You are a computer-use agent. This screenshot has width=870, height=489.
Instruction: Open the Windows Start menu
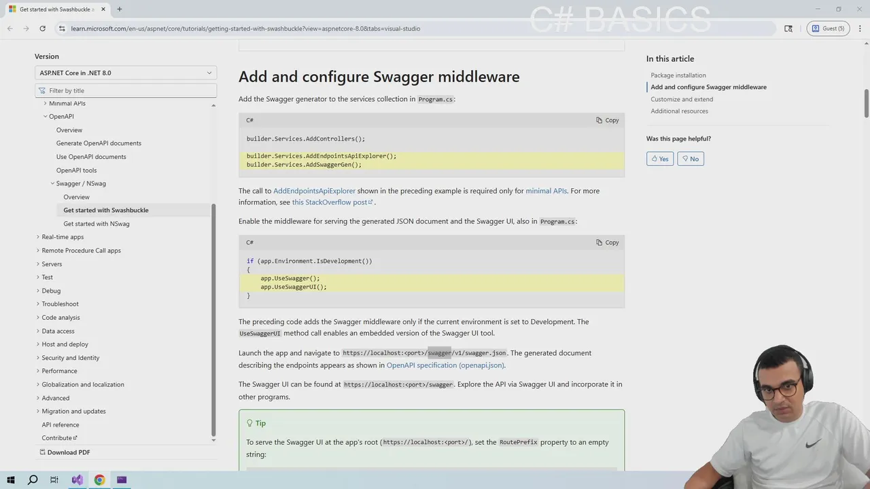tap(10, 480)
